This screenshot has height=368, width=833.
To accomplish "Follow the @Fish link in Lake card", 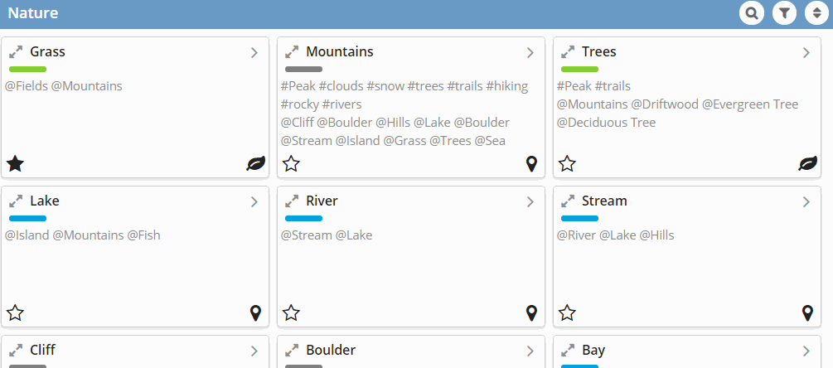I will [x=143, y=235].
